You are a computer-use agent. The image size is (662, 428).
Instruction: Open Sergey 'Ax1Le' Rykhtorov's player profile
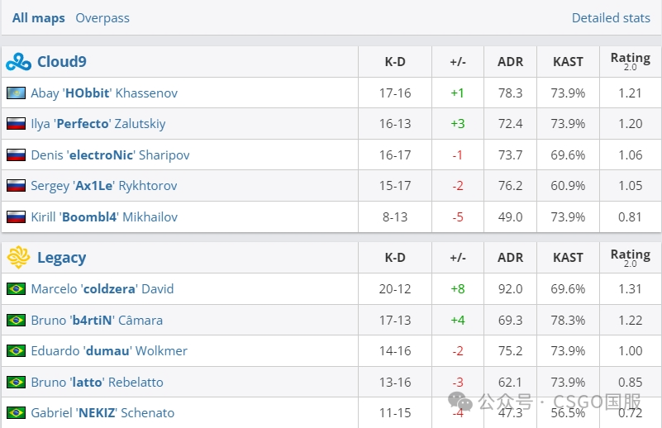click(104, 186)
